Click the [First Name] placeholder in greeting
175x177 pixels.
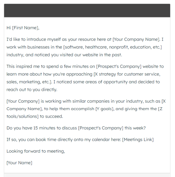point(25,28)
